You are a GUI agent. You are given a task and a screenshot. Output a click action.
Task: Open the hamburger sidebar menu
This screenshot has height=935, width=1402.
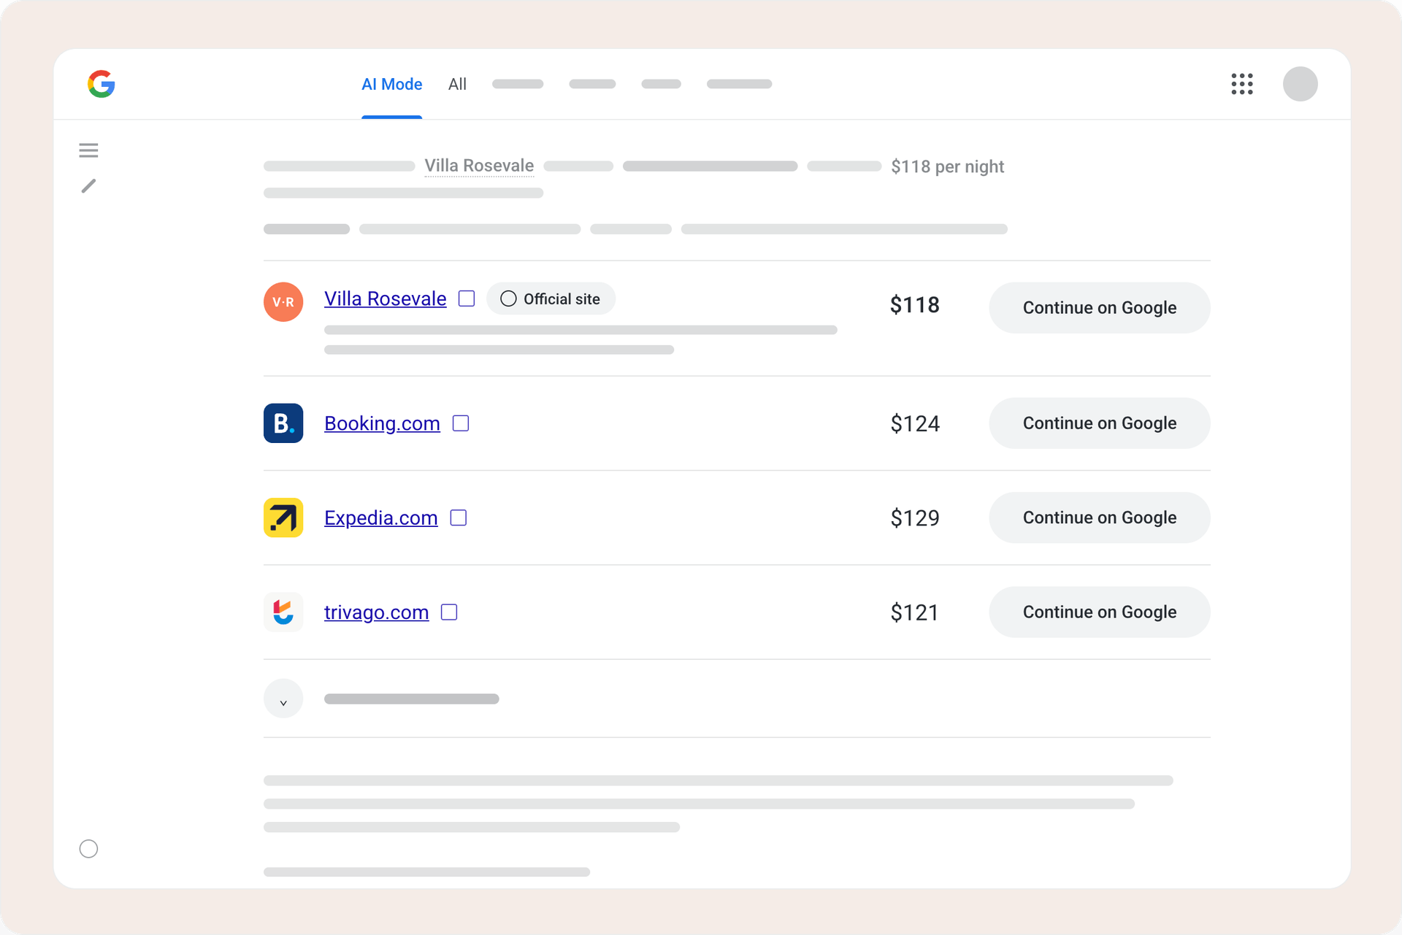click(x=88, y=150)
